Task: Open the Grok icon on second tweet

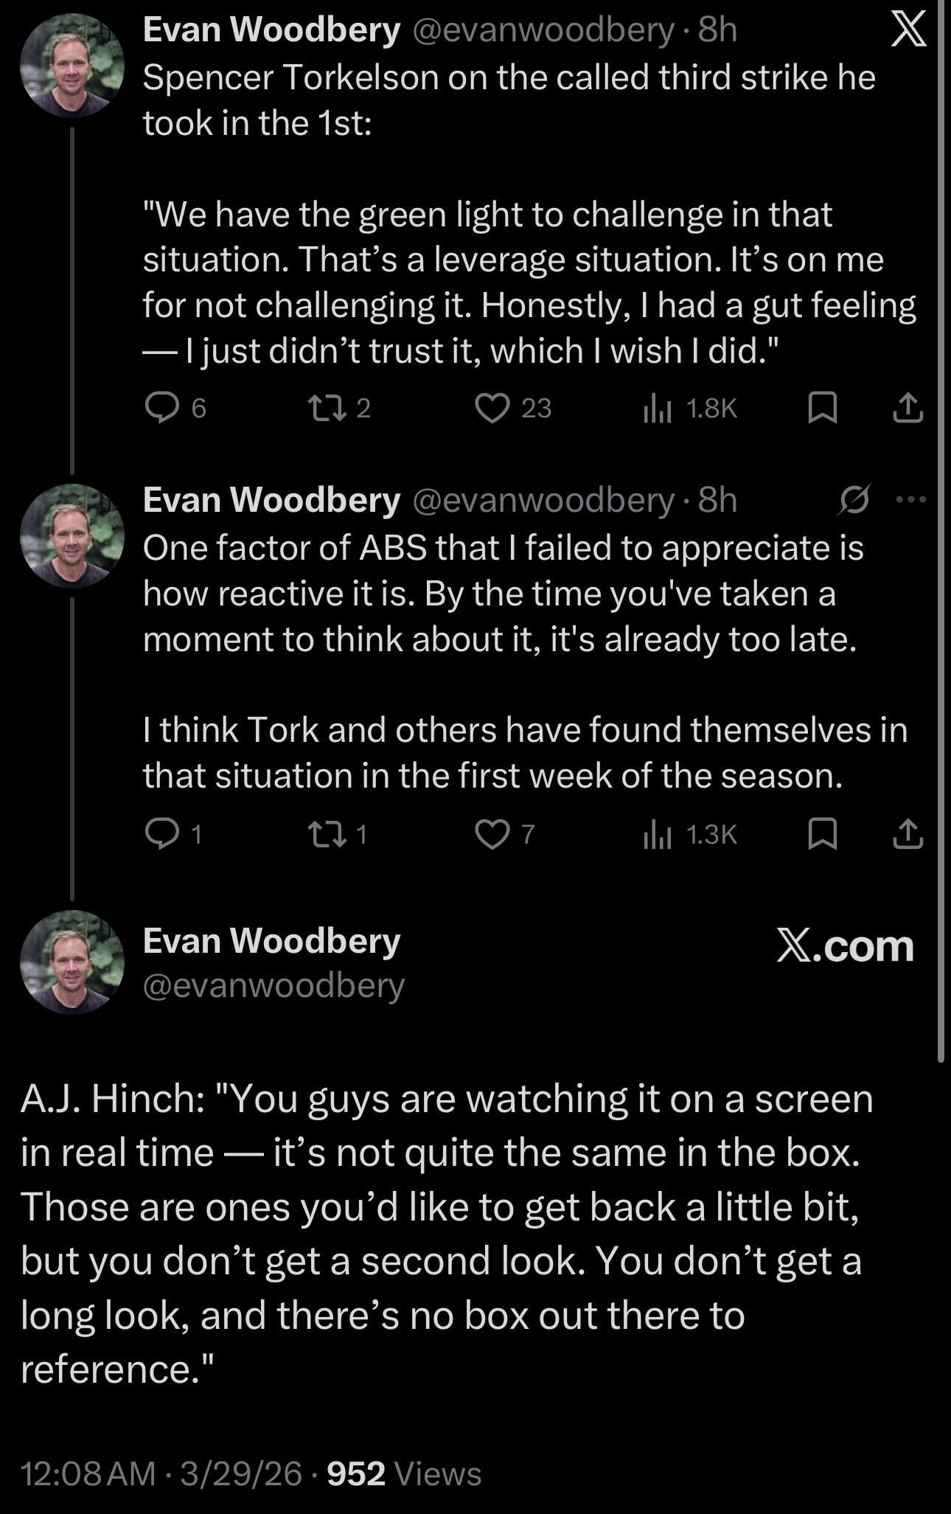Action: click(x=855, y=500)
